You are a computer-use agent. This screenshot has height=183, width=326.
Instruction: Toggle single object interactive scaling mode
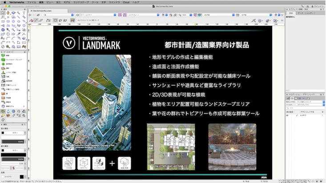coord(36,20)
